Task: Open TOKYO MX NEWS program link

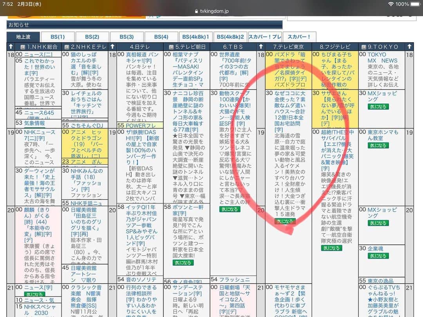Action: click(x=382, y=58)
